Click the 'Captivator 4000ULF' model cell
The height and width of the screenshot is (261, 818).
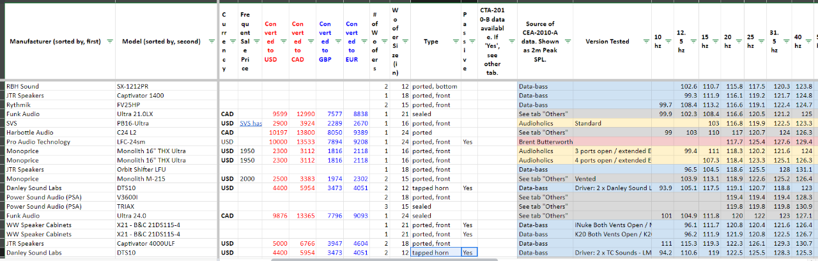166,243
